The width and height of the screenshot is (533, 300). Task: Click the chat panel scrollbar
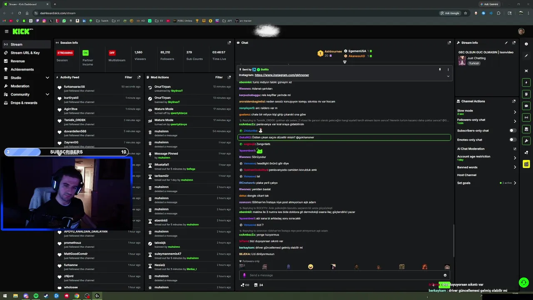[453, 241]
